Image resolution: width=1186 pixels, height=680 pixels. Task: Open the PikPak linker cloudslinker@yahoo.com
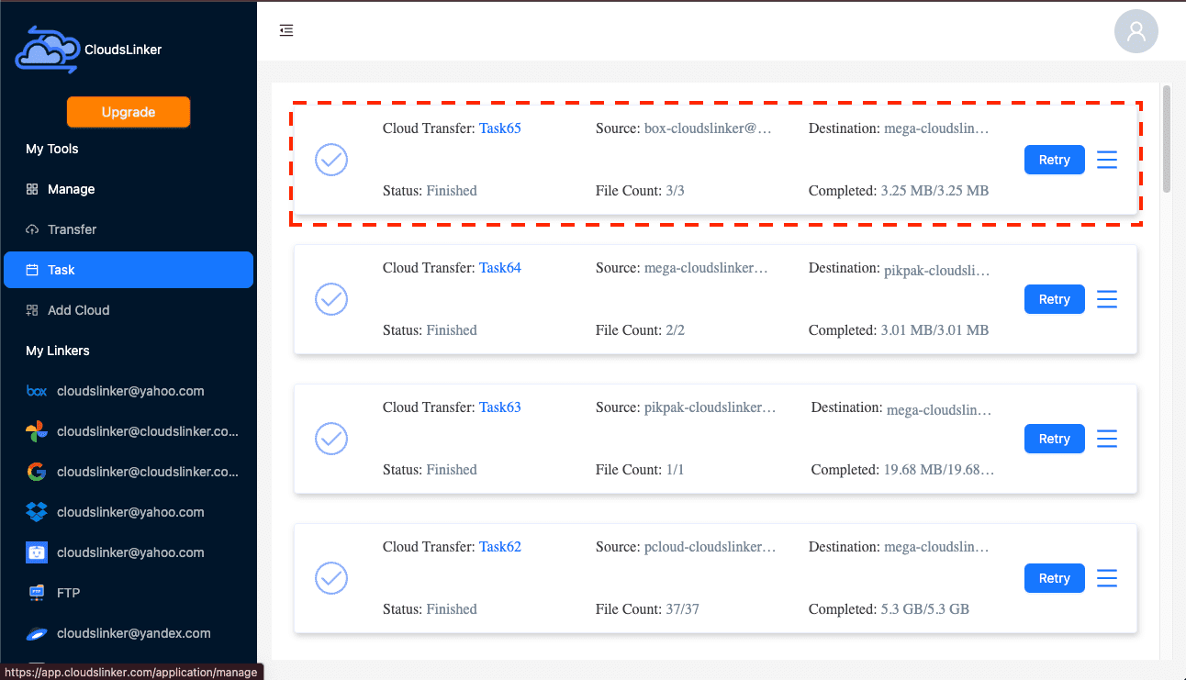point(128,552)
